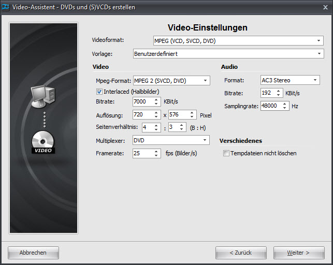Decrease Samplingrate with down arrow
This screenshot has height=265, width=333.
click(x=284, y=108)
